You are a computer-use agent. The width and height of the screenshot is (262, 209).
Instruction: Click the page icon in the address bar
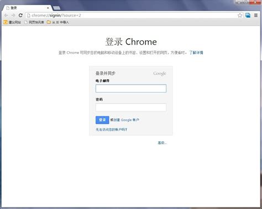[x=29, y=15]
